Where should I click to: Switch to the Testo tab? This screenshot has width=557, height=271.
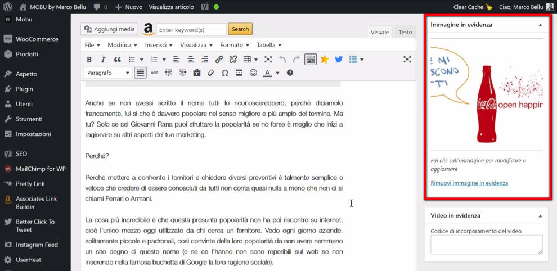pos(405,32)
